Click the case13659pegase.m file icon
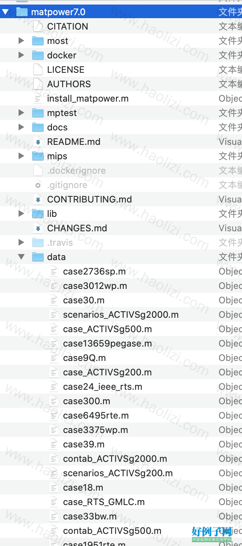The height and width of the screenshot is (546, 242). click(x=54, y=344)
